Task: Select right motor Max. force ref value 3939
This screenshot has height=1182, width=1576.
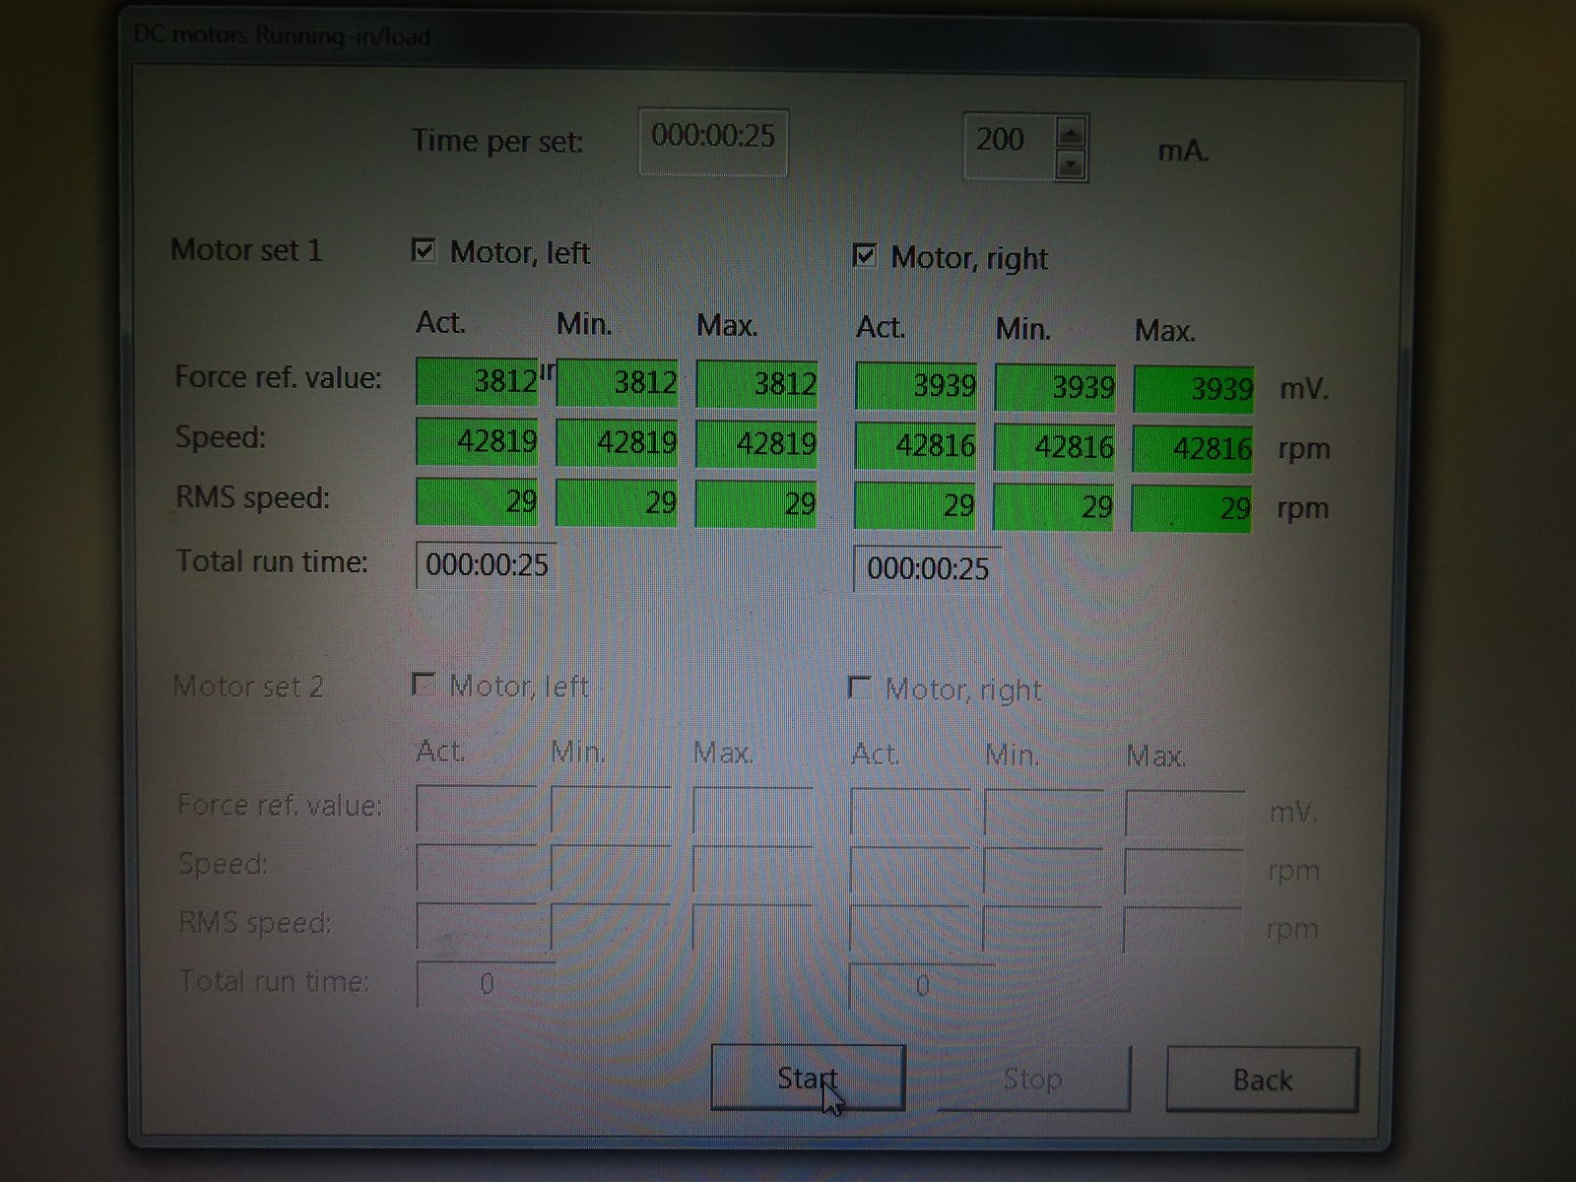Action: click(x=1193, y=389)
